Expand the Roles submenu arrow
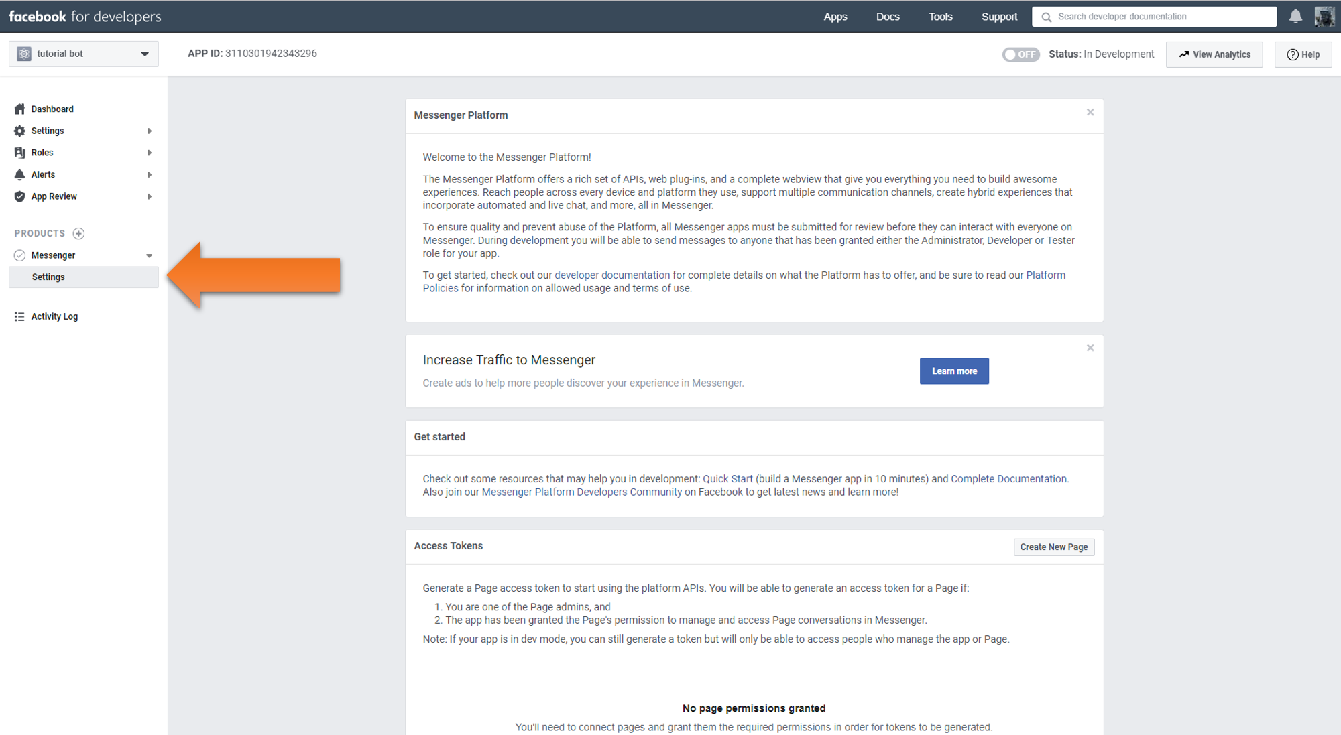The image size is (1341, 735). (149, 153)
